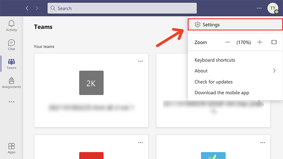Click the search magnifier icon

pos(53,8)
